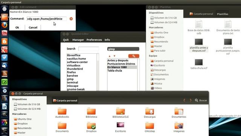The image size is (241, 136).
Task: Select libreoffice in launcher list
Action: (x=74, y=55)
